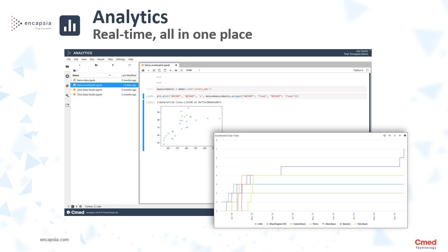Save the notebook with the floppy disk icon
The height and width of the screenshot is (252, 448).
pyautogui.click(x=143, y=70)
